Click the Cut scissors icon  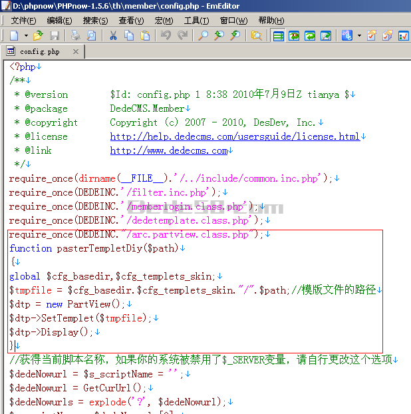(113, 35)
